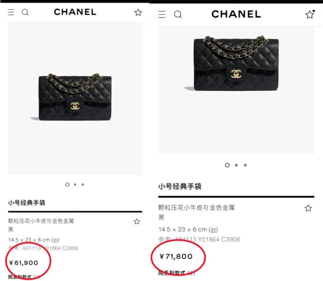Tap search magnifier in left screenshot
The image size is (323, 281).
click(x=25, y=12)
